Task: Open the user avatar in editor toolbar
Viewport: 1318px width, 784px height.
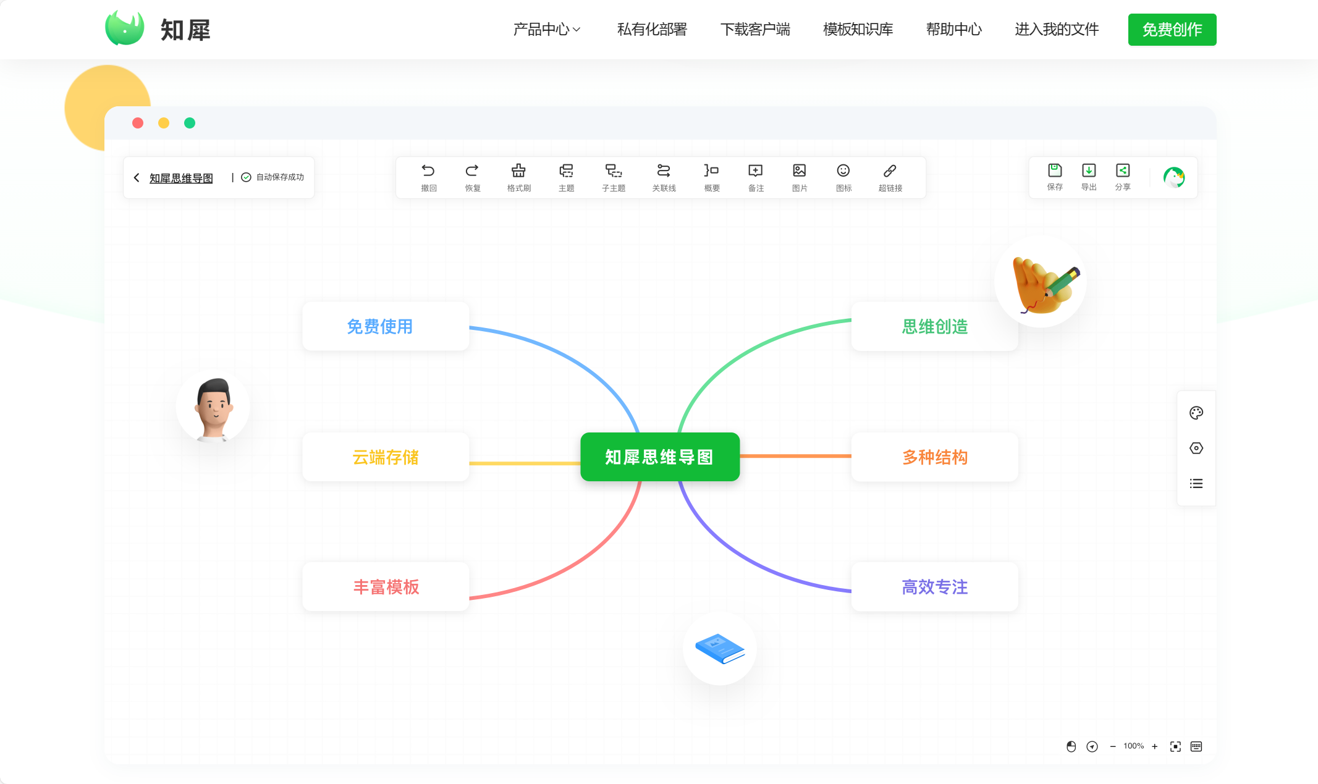Action: (x=1174, y=177)
